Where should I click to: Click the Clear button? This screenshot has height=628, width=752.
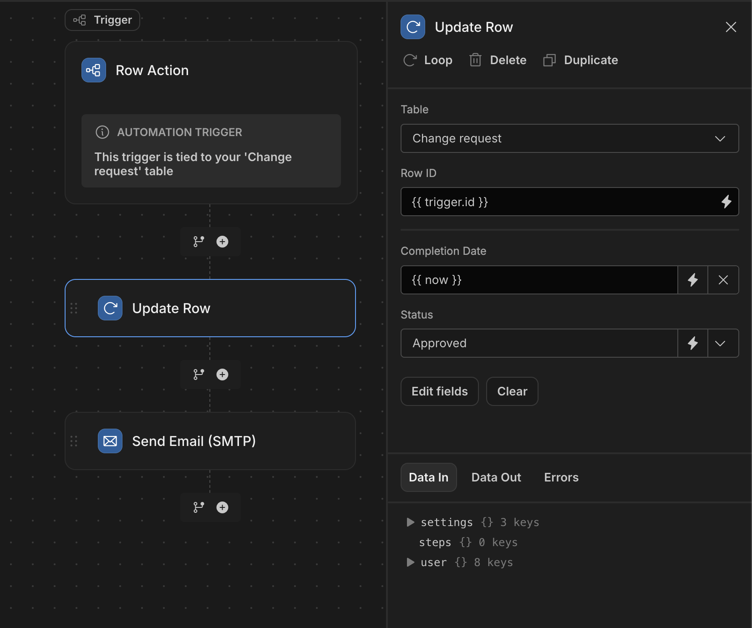(512, 391)
